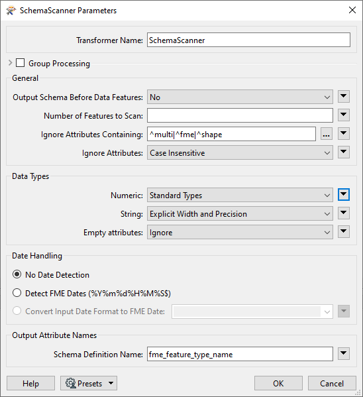Open Ignore Attributes Case Insensitive dropdown
The image size is (363, 397).
click(240, 152)
